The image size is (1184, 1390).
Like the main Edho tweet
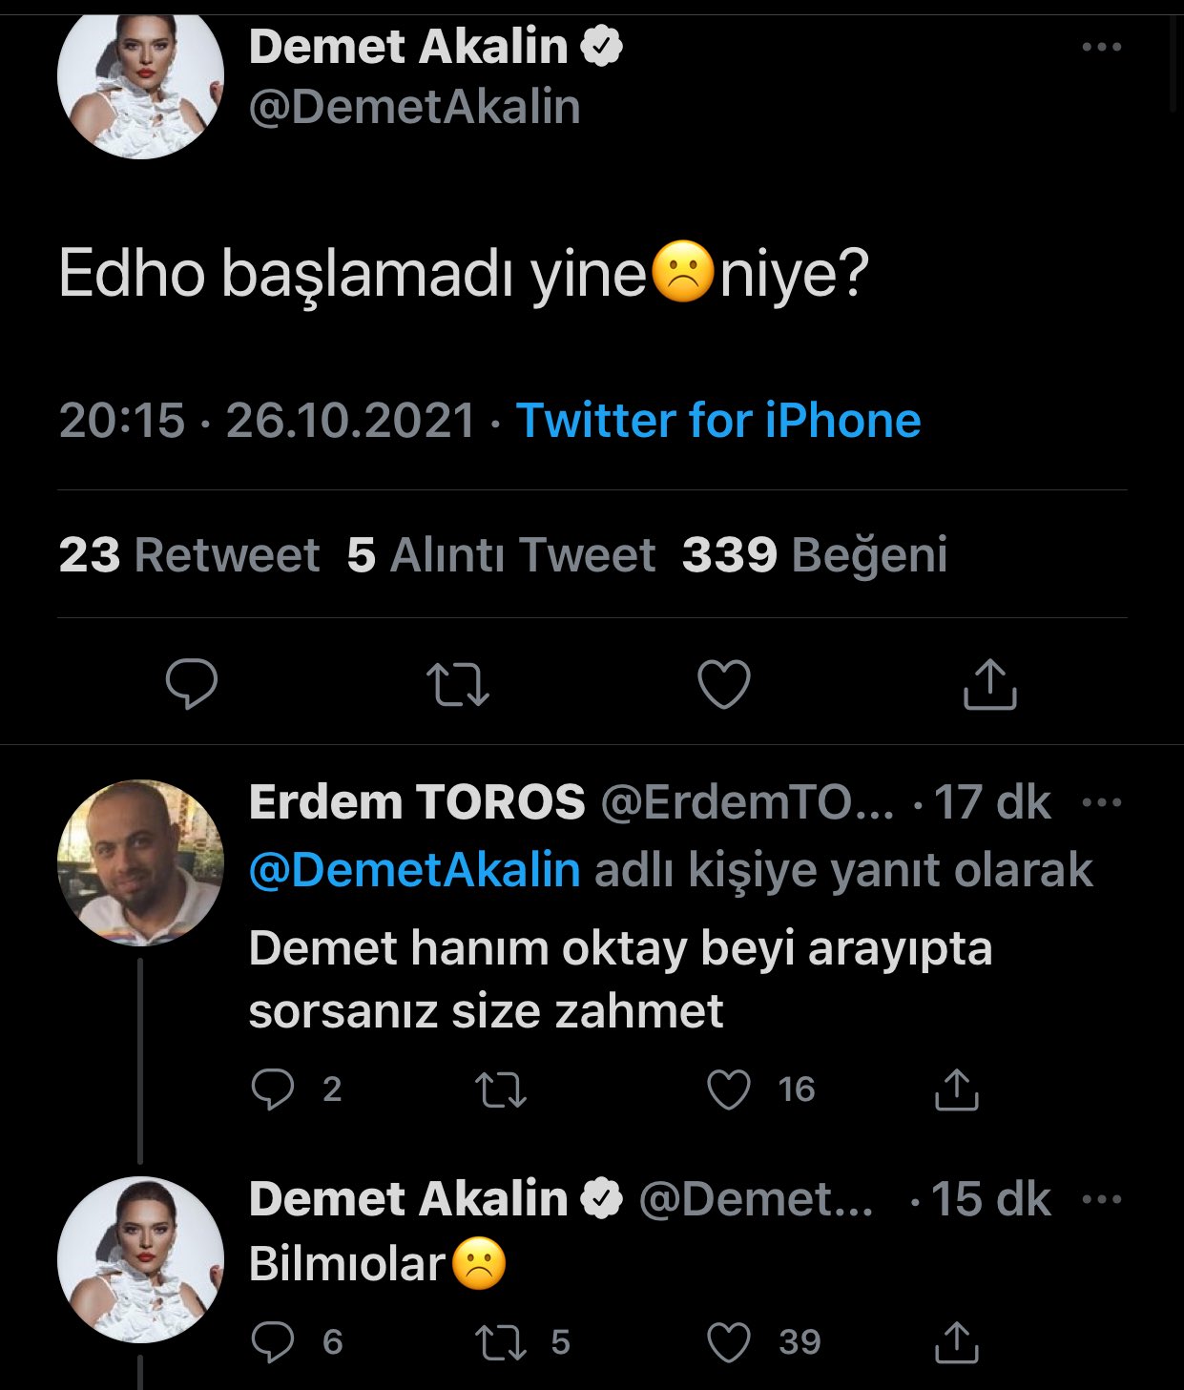coord(724,684)
